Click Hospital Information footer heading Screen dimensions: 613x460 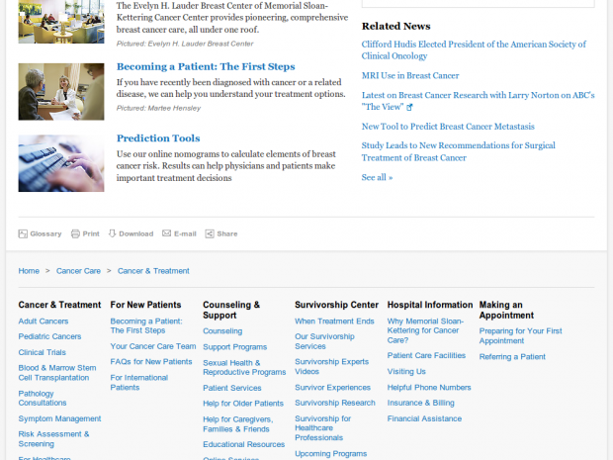click(x=430, y=305)
